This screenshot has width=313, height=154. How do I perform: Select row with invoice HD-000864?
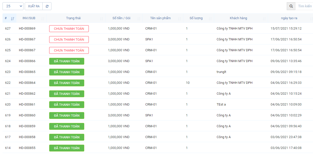tap(27, 83)
